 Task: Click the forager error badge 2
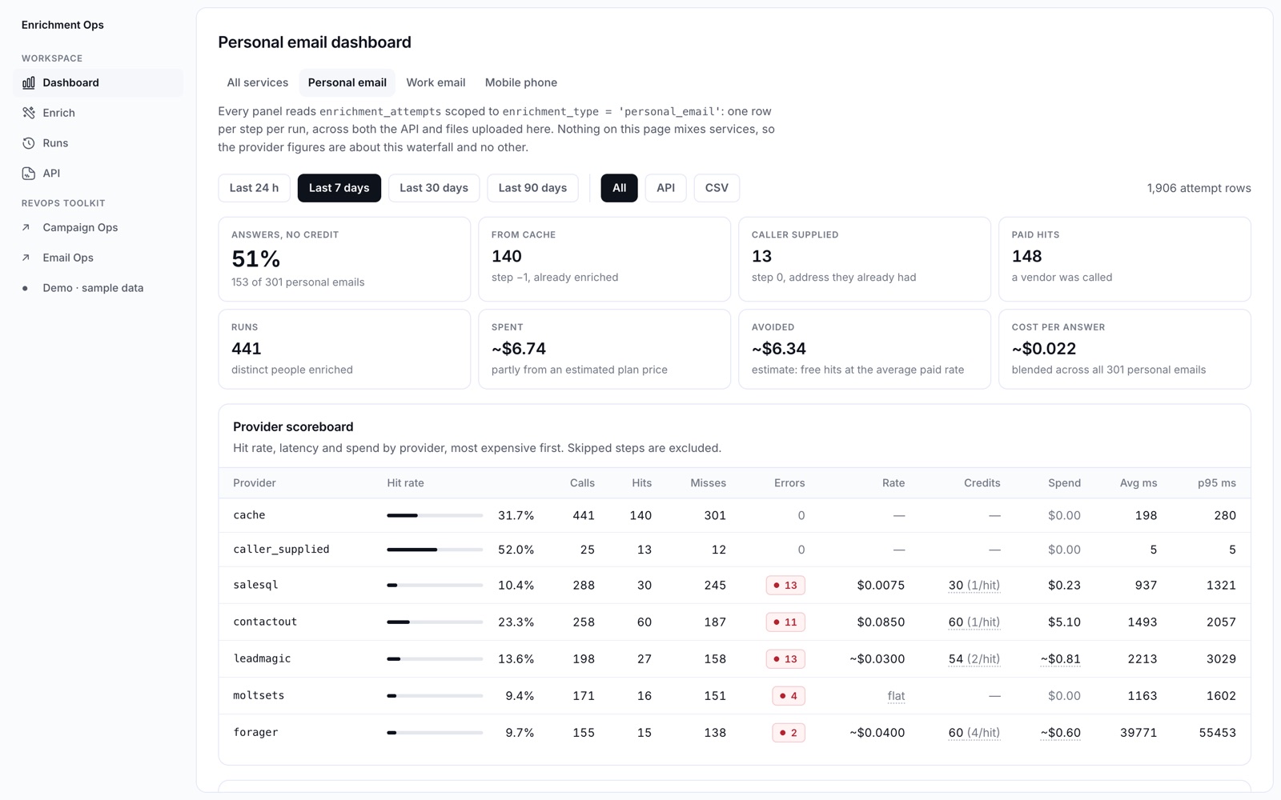[789, 732]
